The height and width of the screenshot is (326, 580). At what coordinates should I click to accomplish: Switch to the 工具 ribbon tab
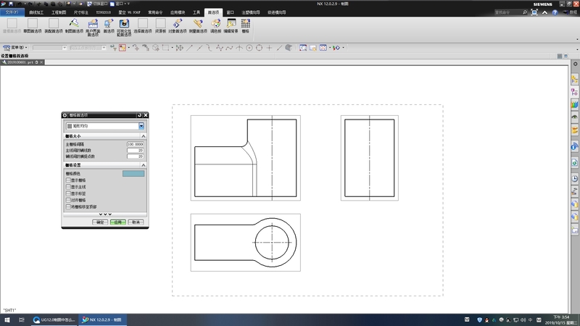click(196, 12)
